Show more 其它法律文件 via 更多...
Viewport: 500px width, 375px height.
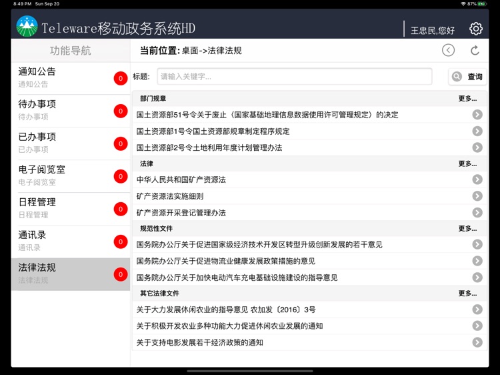point(467,293)
